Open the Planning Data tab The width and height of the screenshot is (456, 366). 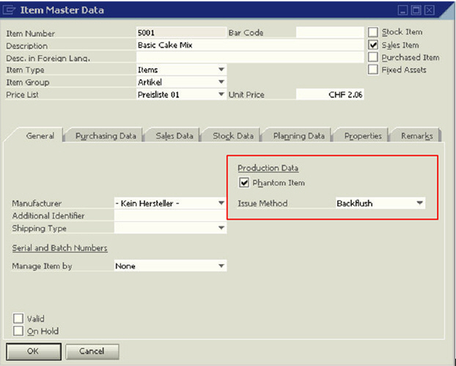(298, 135)
